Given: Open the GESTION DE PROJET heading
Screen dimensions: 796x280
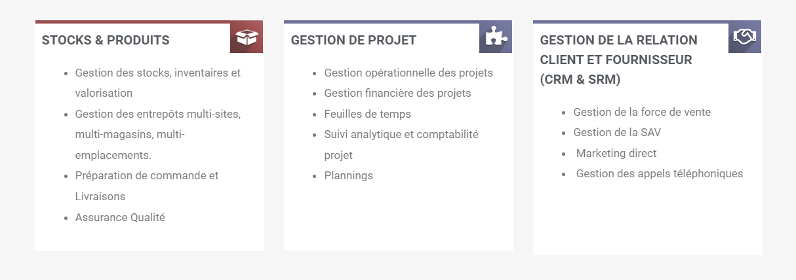Looking at the screenshot, I should (353, 40).
